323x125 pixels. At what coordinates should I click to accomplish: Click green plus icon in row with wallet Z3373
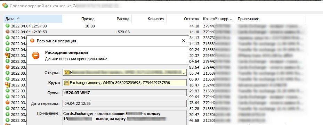pyautogui.click(x=8, y=37)
